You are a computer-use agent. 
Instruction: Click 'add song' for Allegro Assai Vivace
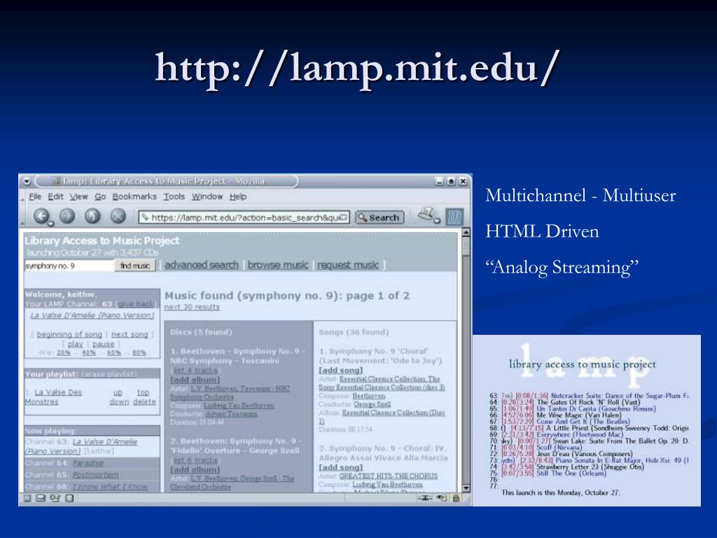341,467
